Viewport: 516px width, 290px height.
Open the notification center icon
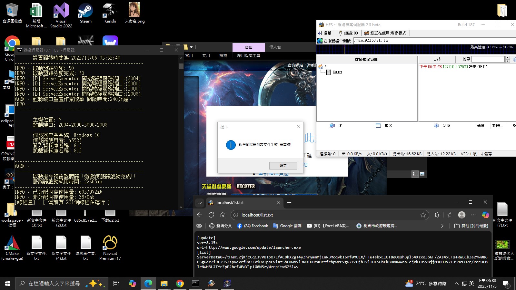pyautogui.click(x=506, y=284)
